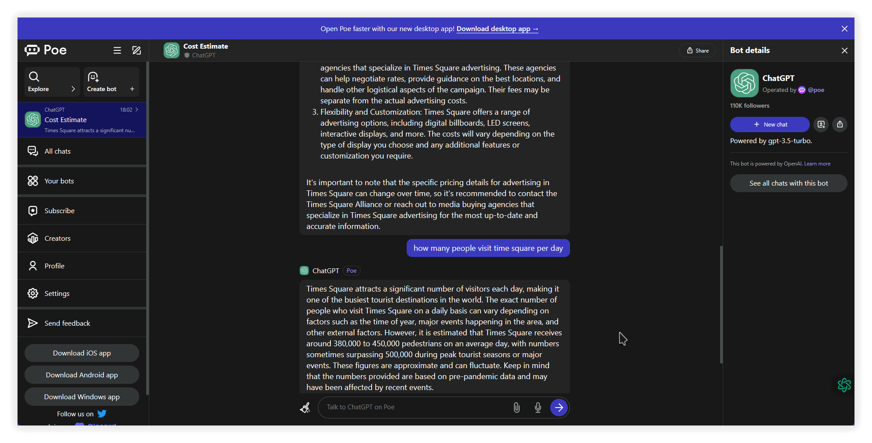Click the Download iOS app button
This screenshot has width=872, height=443.
click(x=82, y=353)
